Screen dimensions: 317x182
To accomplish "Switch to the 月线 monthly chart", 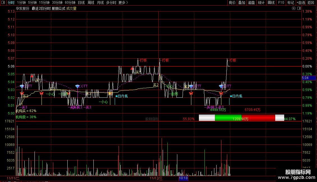I will pyautogui.click(x=100, y=3).
